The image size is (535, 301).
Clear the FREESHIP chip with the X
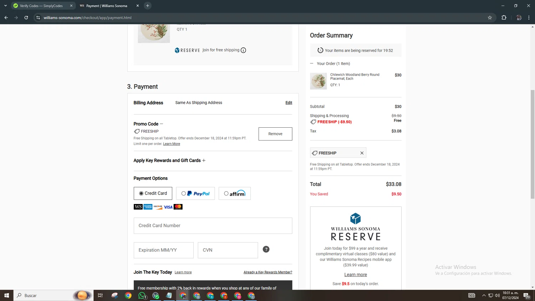(x=362, y=153)
